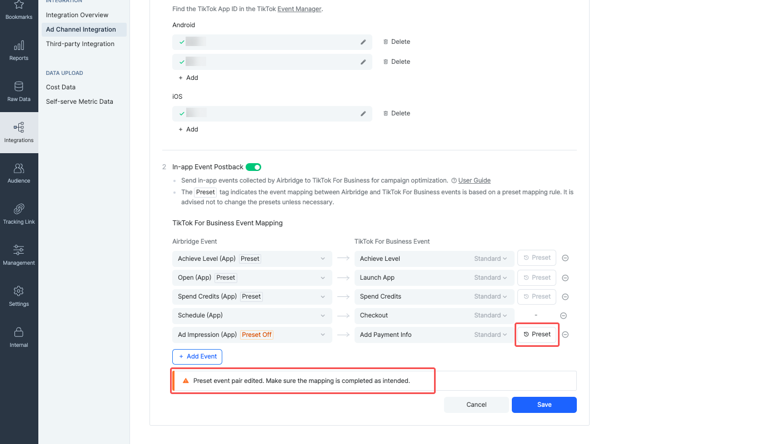Screen dimensions: 778x444
Task: Open the User Guide link
Action: tap(474, 180)
